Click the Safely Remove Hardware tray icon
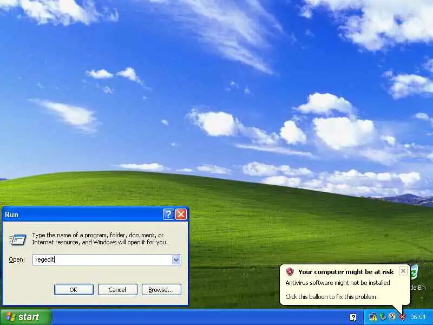433x325 pixels. click(383, 317)
